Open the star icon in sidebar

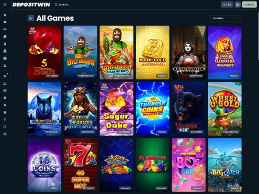coord(5,105)
